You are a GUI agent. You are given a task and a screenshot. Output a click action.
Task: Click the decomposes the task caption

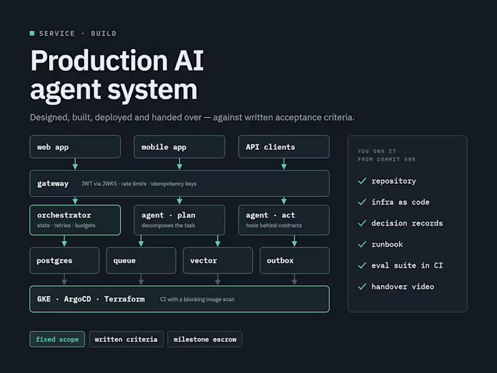point(168,226)
